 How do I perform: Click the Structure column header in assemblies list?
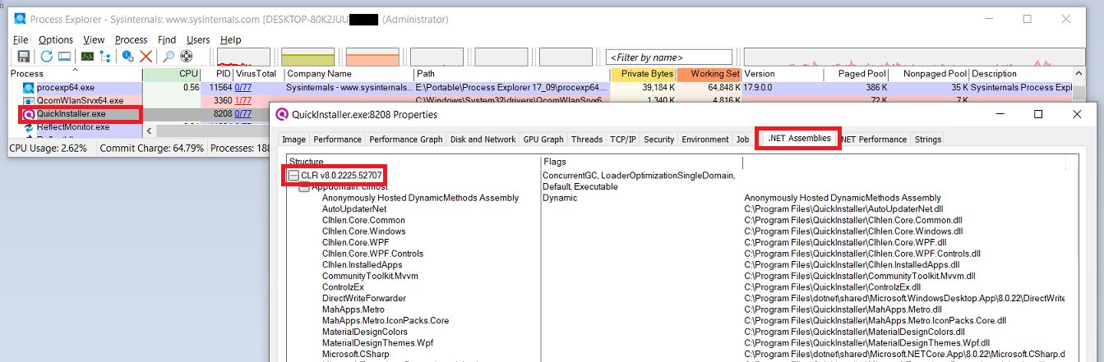413,162
